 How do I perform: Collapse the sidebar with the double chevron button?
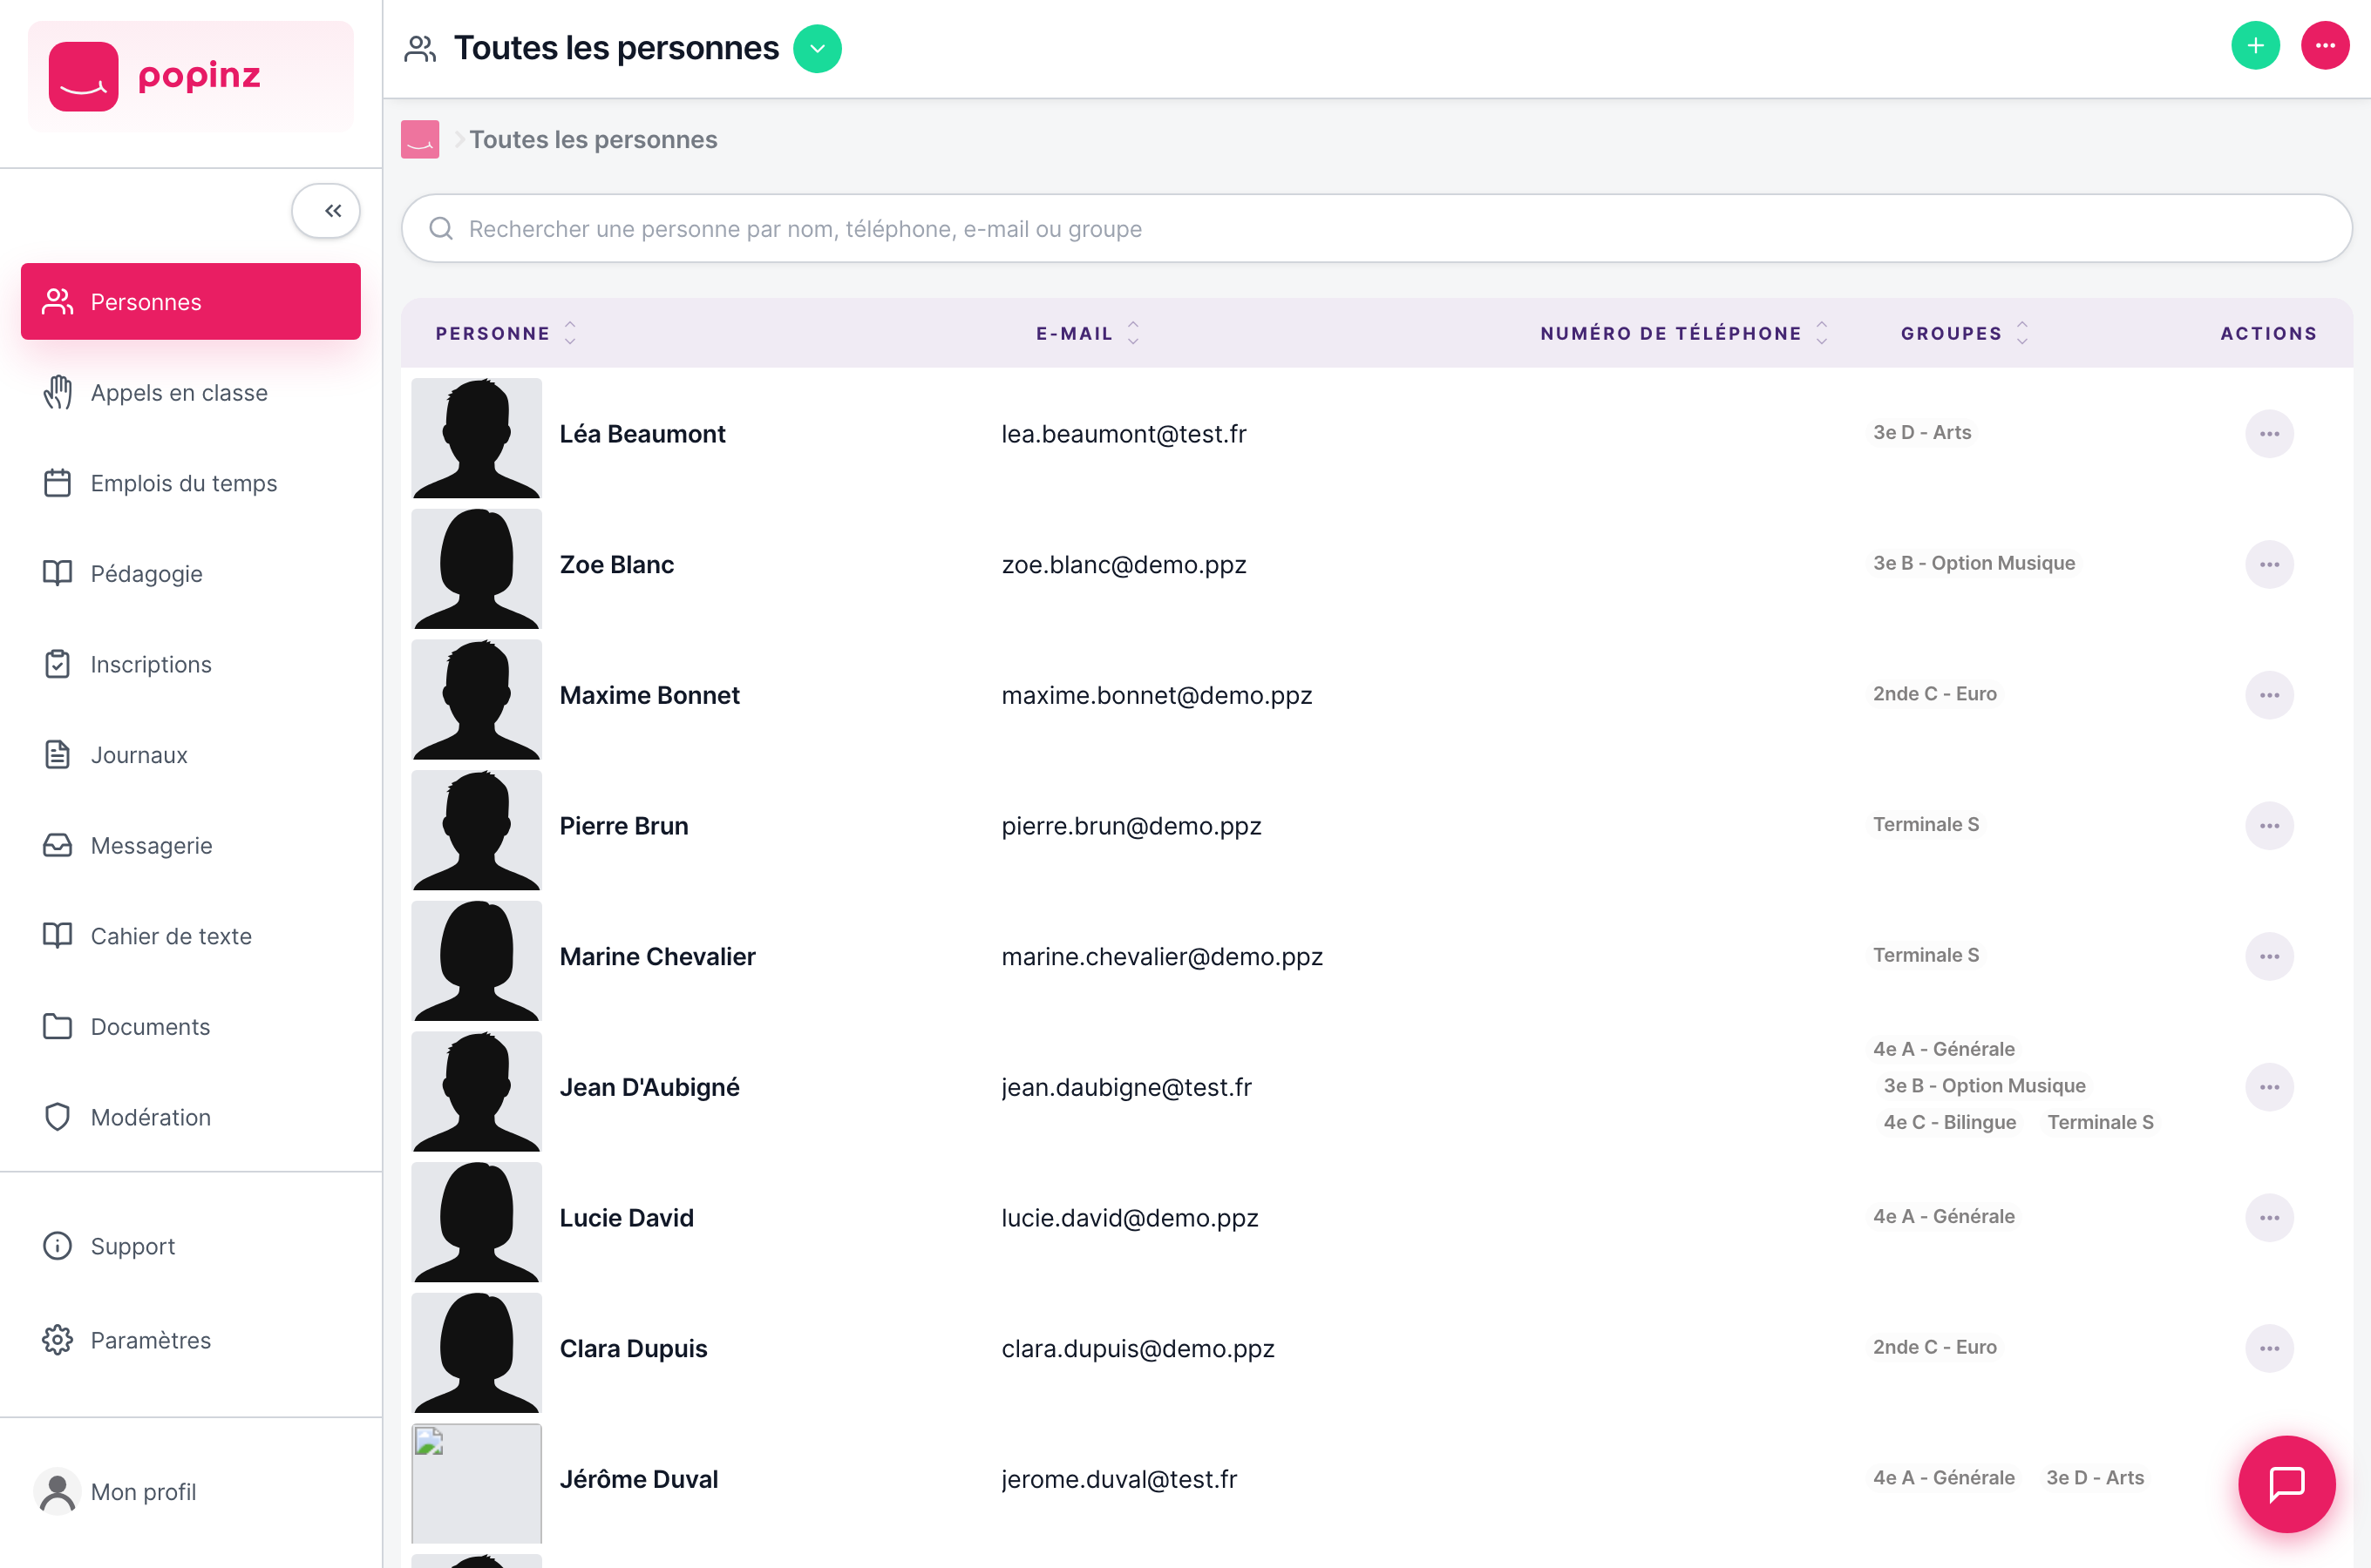click(x=326, y=211)
